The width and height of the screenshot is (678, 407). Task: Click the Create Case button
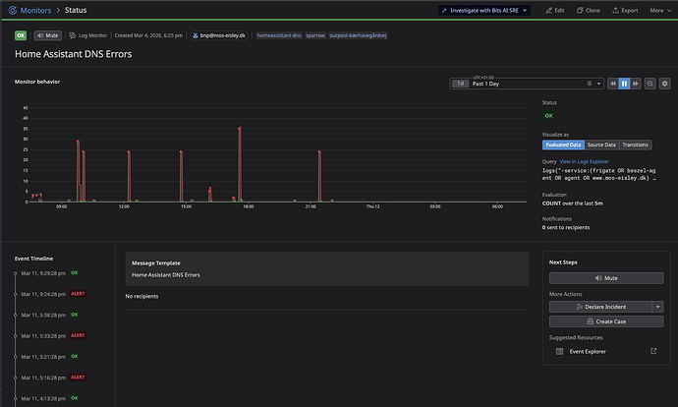click(x=606, y=321)
